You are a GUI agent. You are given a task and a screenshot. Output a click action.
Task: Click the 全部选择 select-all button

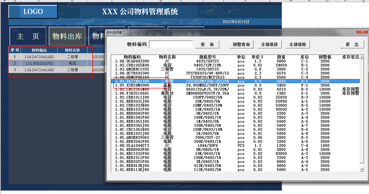pyautogui.click(x=269, y=45)
